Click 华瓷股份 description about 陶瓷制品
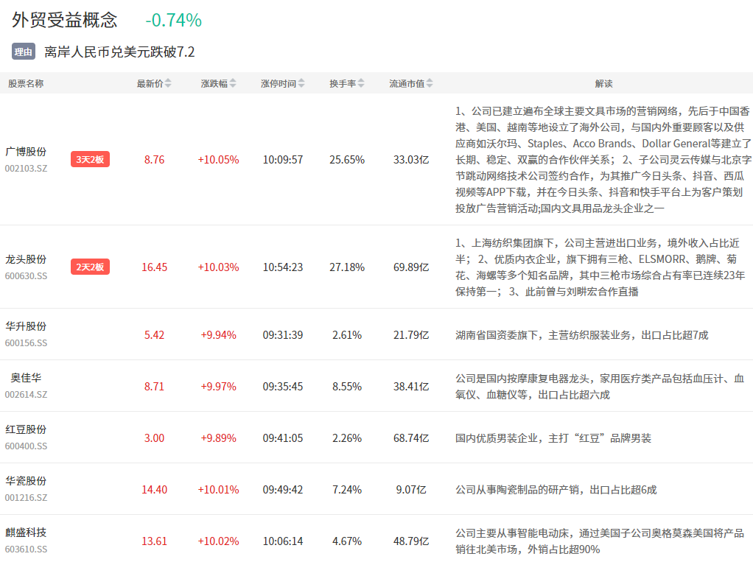Screen dimensions: 753x562 click(556, 490)
